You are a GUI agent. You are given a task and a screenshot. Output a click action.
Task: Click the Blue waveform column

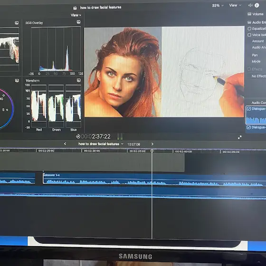pos(73,106)
